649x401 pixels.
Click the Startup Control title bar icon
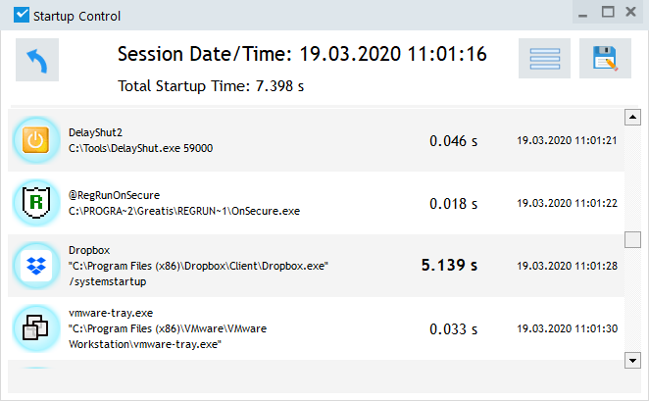[x=21, y=14]
